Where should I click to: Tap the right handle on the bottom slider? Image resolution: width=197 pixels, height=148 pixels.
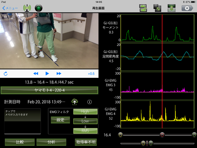pos(151,143)
